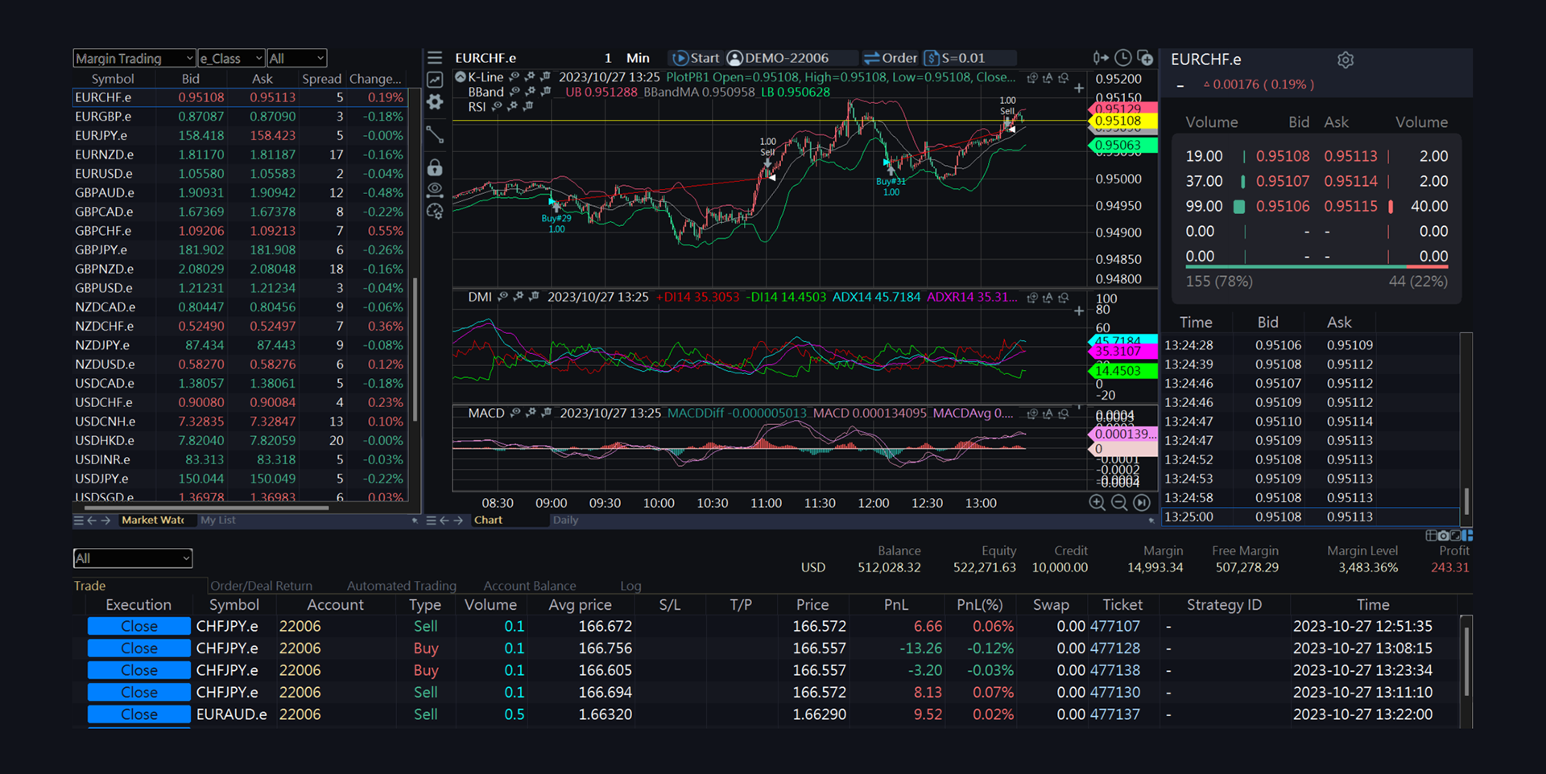
Task: Zoom in the chart with magnifier plus
Action: (x=1097, y=503)
